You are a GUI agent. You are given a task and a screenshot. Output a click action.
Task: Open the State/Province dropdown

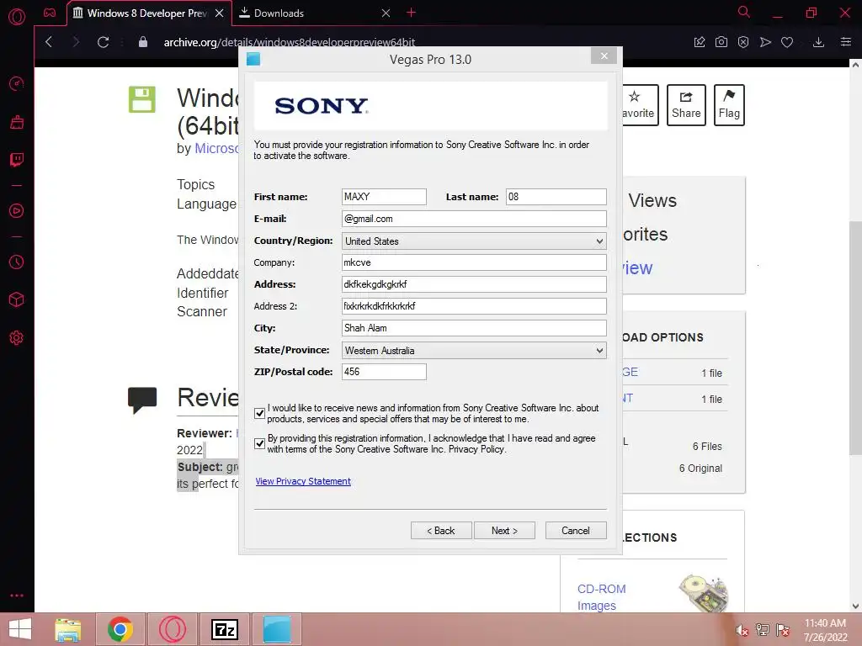click(474, 350)
